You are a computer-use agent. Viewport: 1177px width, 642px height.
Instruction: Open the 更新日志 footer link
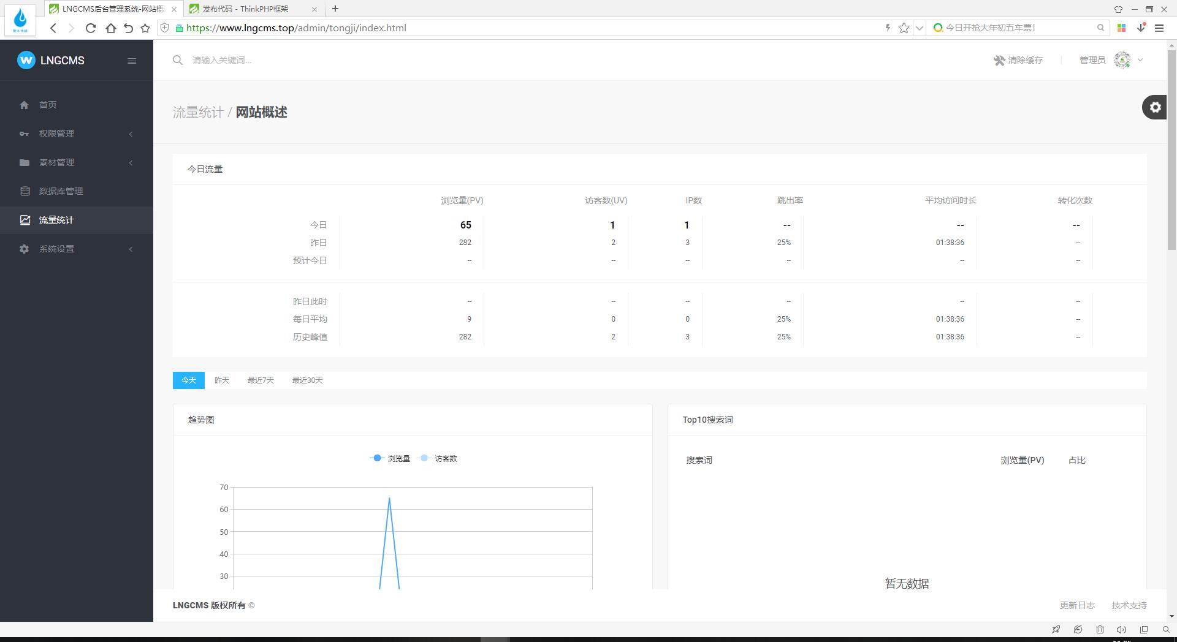tap(1077, 605)
